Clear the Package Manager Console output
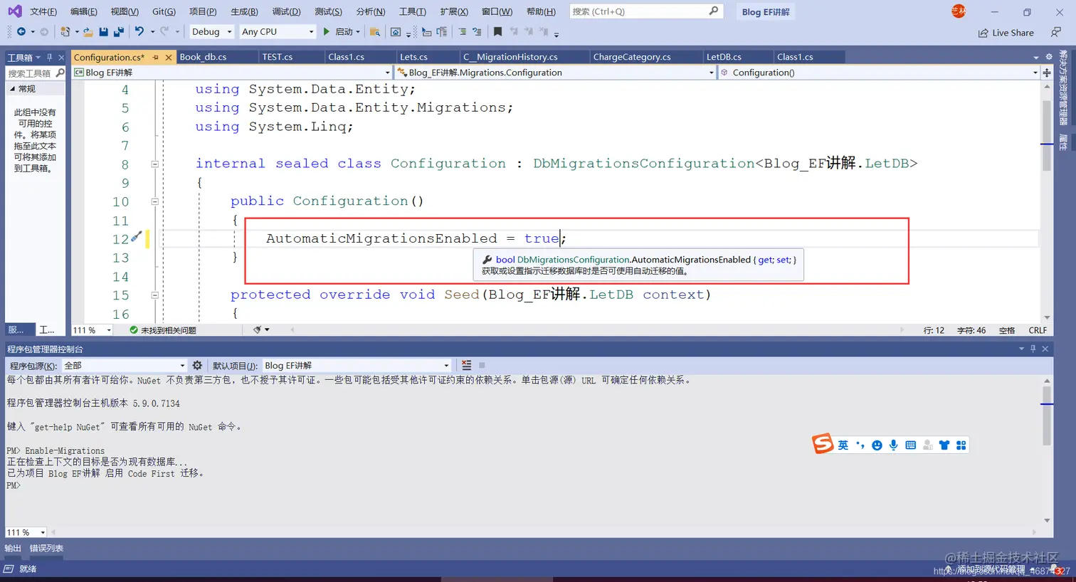 [466, 365]
